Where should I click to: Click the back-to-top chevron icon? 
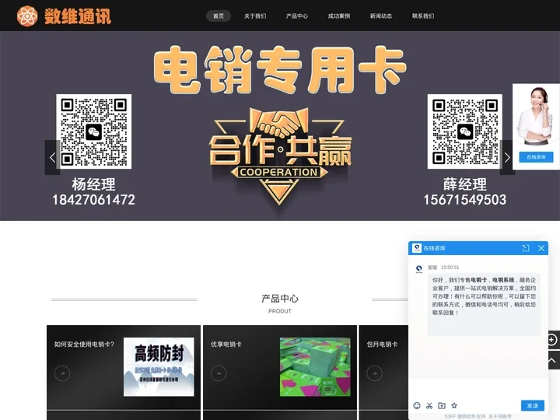(x=552, y=361)
